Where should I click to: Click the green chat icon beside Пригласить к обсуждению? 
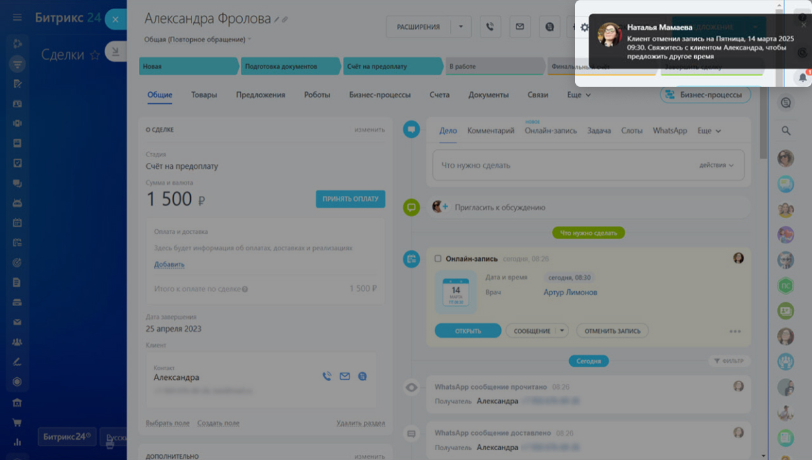pyautogui.click(x=411, y=208)
